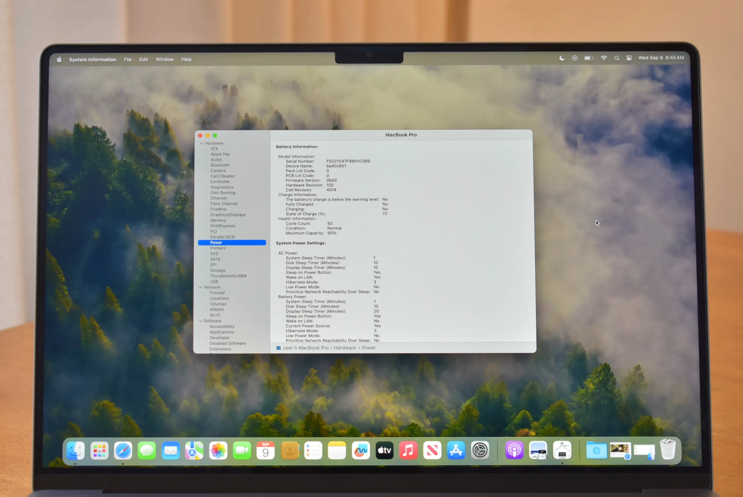Viewport: 743px width, 497px height.
Task: Open Control Center icon in menu bar
Action: pyautogui.click(x=629, y=58)
